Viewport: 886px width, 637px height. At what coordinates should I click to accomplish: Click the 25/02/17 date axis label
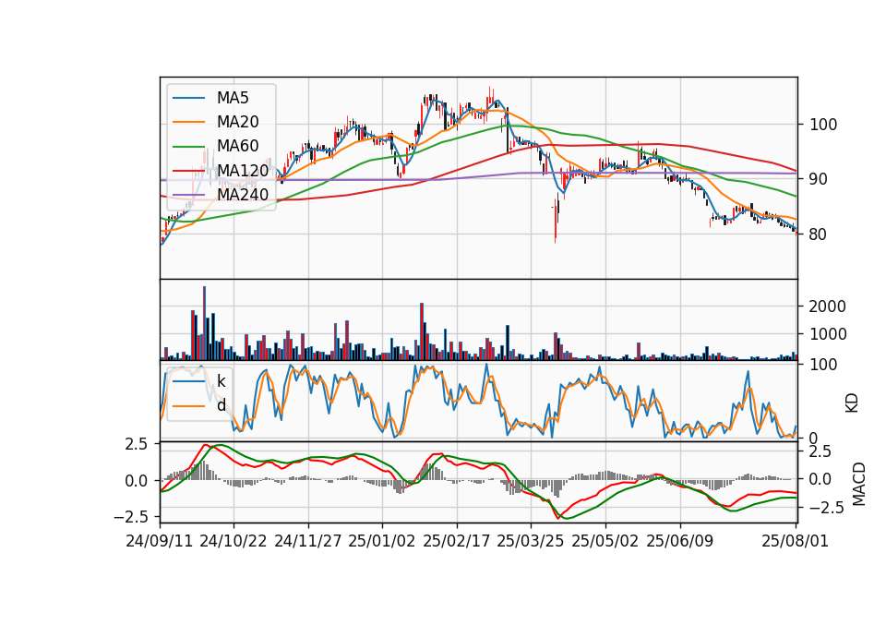457,541
